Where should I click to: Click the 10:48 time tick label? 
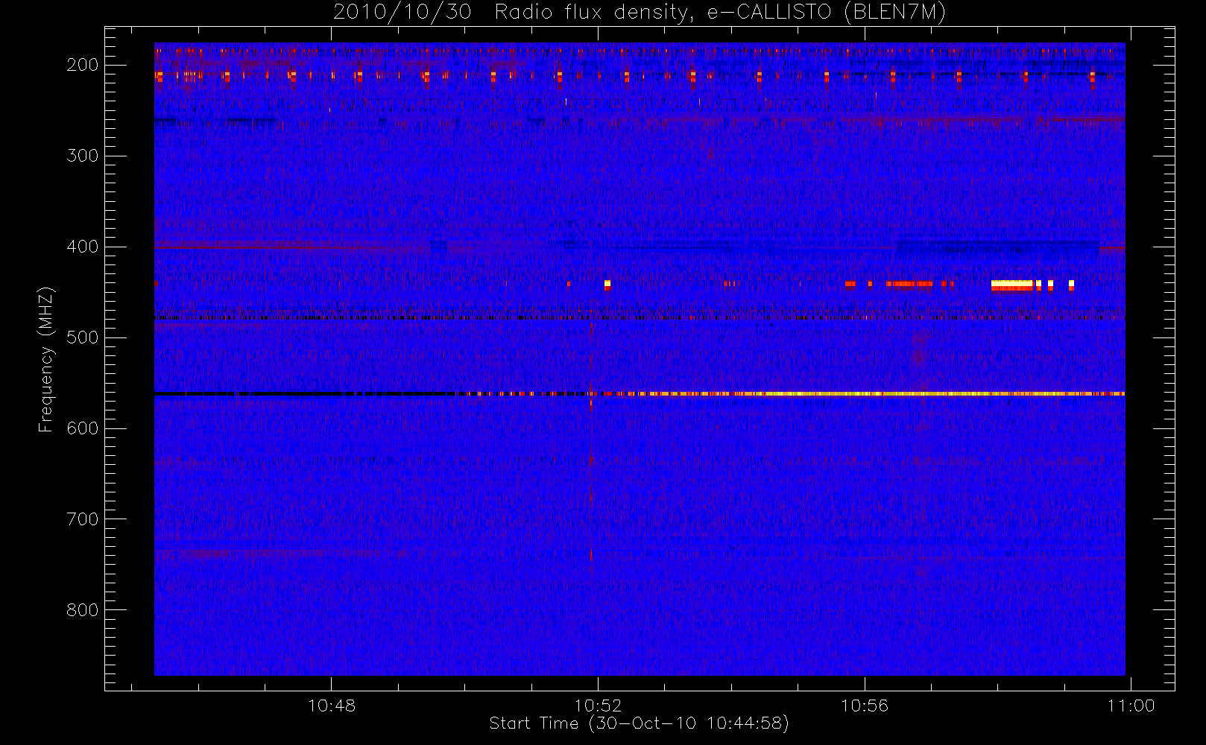pyautogui.click(x=332, y=705)
